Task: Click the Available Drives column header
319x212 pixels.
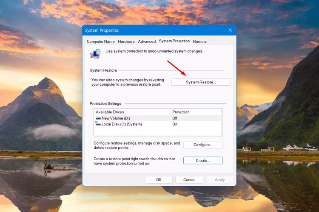Action: point(132,112)
